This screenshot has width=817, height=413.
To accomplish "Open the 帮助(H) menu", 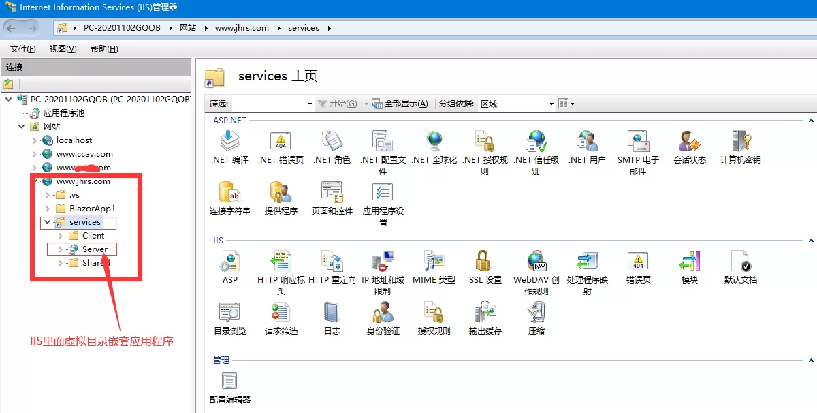I will pyautogui.click(x=103, y=49).
